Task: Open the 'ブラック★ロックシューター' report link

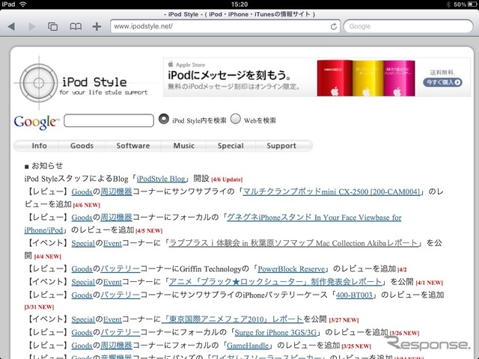Action: 275,282
